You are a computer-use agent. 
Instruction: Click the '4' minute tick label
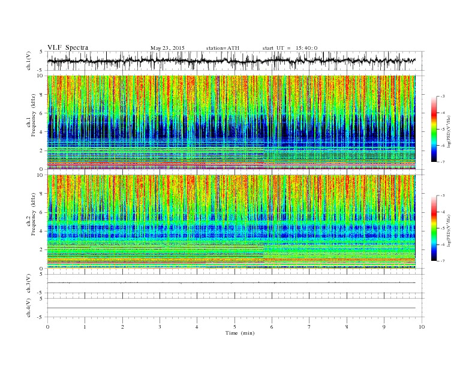click(197, 327)
